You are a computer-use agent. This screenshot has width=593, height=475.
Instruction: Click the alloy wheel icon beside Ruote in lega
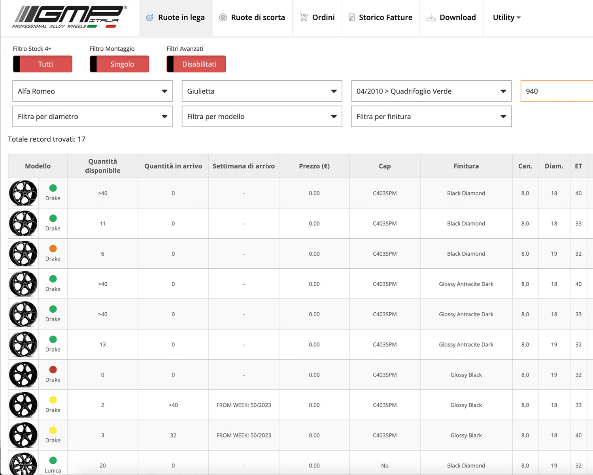click(150, 17)
